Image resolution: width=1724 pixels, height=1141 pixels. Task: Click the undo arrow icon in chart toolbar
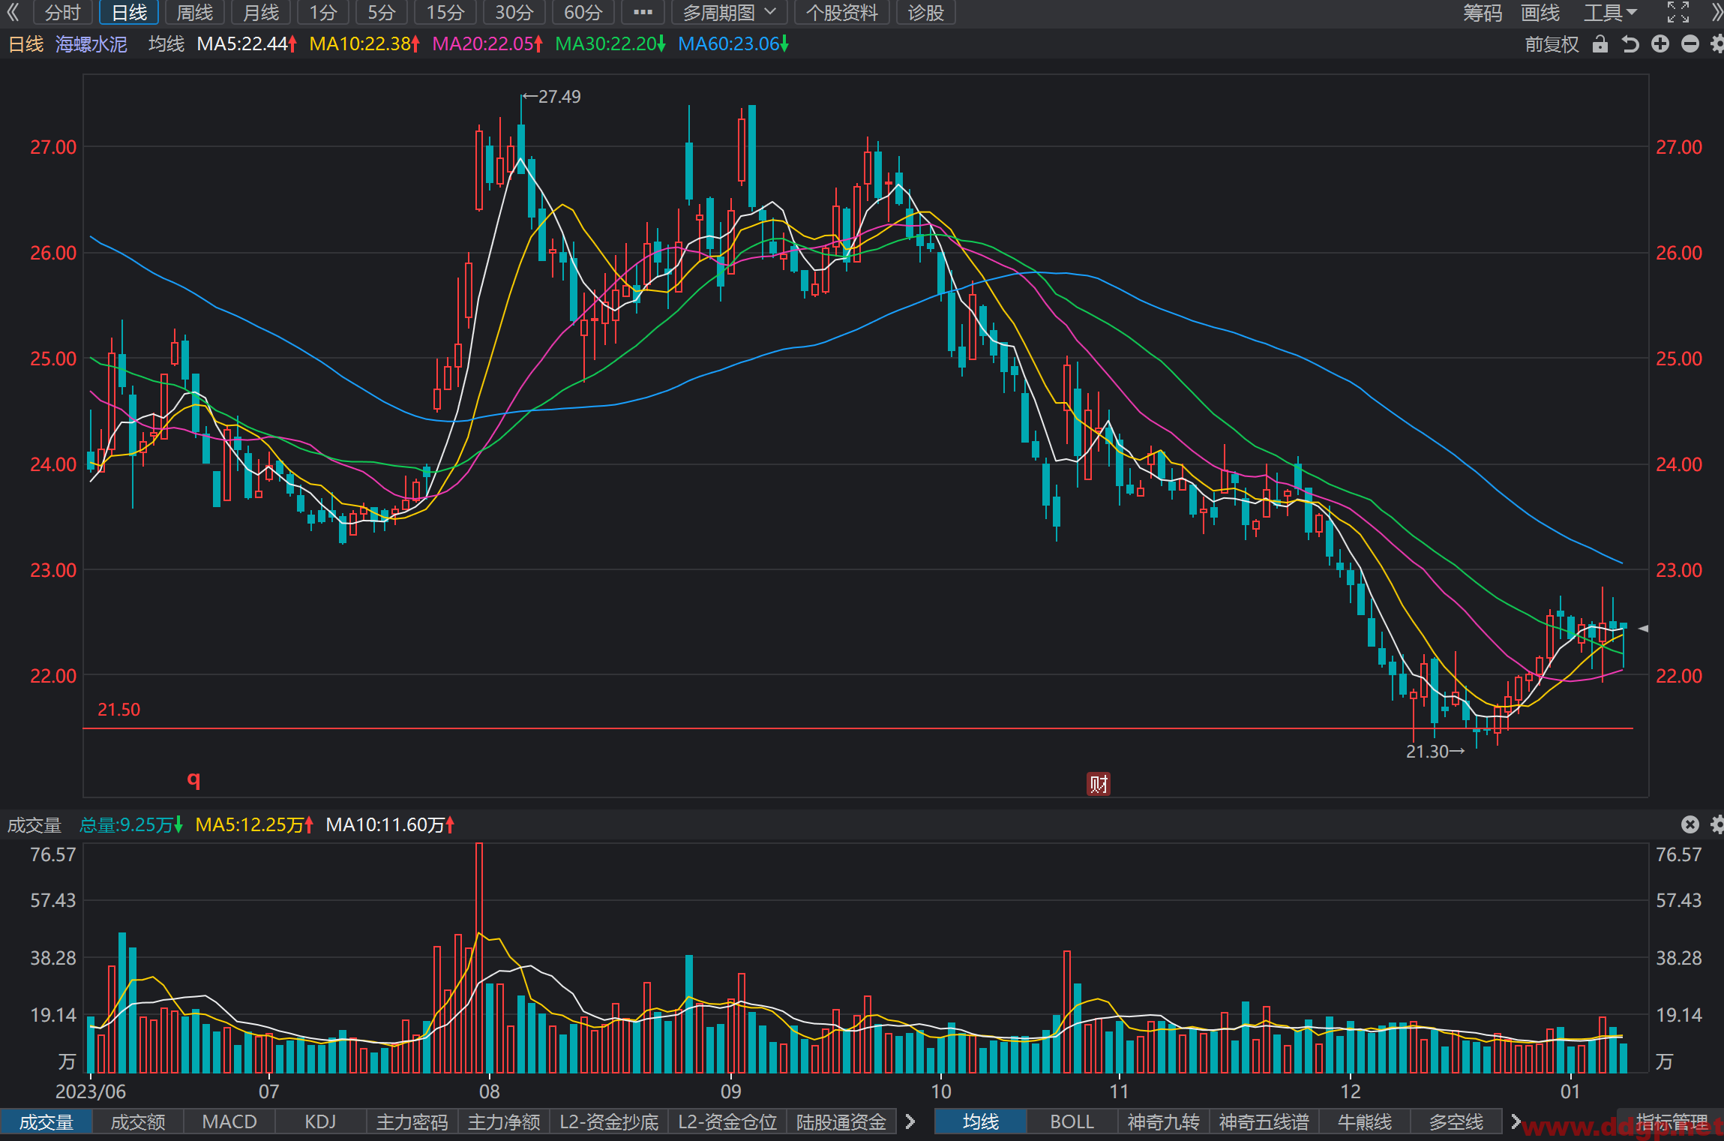(x=1630, y=44)
